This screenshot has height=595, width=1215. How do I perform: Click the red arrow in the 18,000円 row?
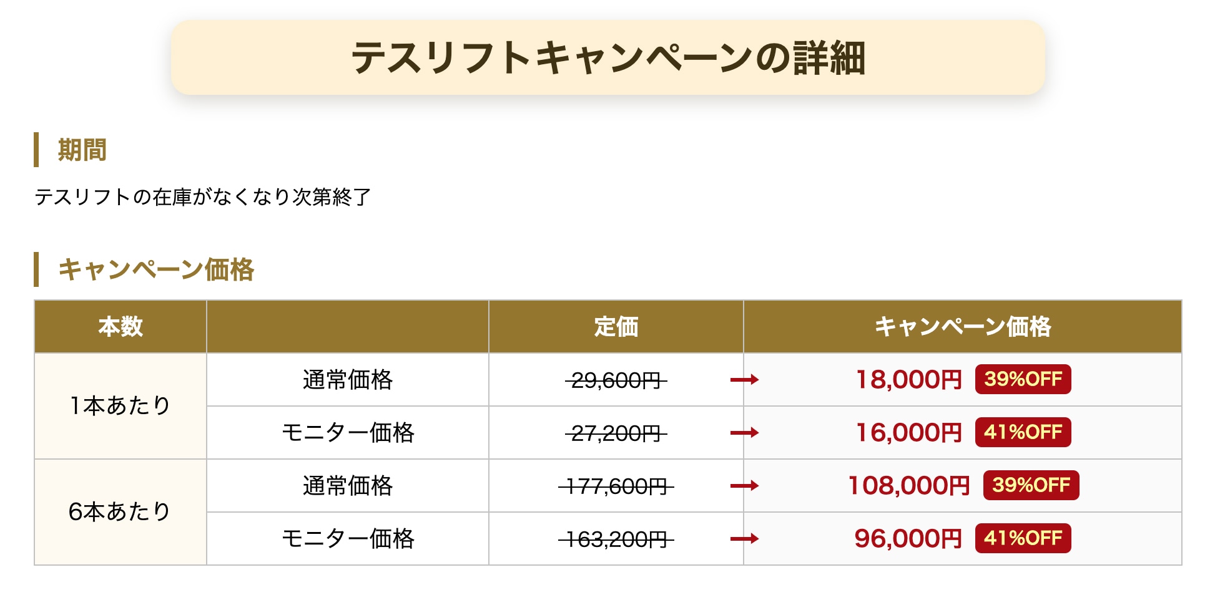(744, 379)
